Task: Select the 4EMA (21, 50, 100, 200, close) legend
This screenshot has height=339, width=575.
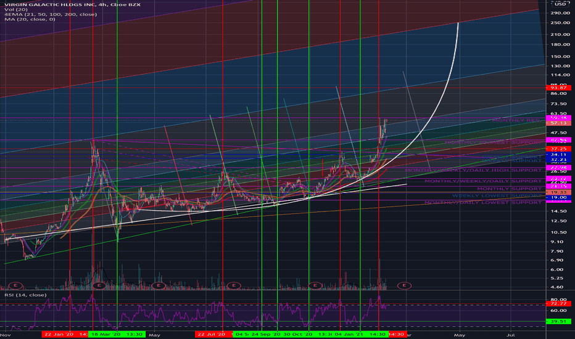Action: click(51, 14)
